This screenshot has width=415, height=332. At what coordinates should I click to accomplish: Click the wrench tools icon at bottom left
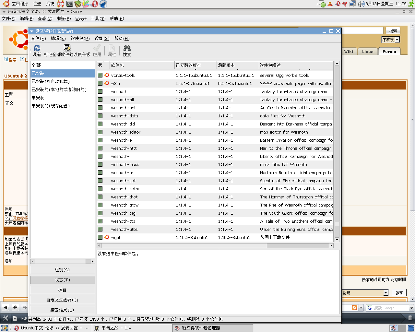[6, 318]
